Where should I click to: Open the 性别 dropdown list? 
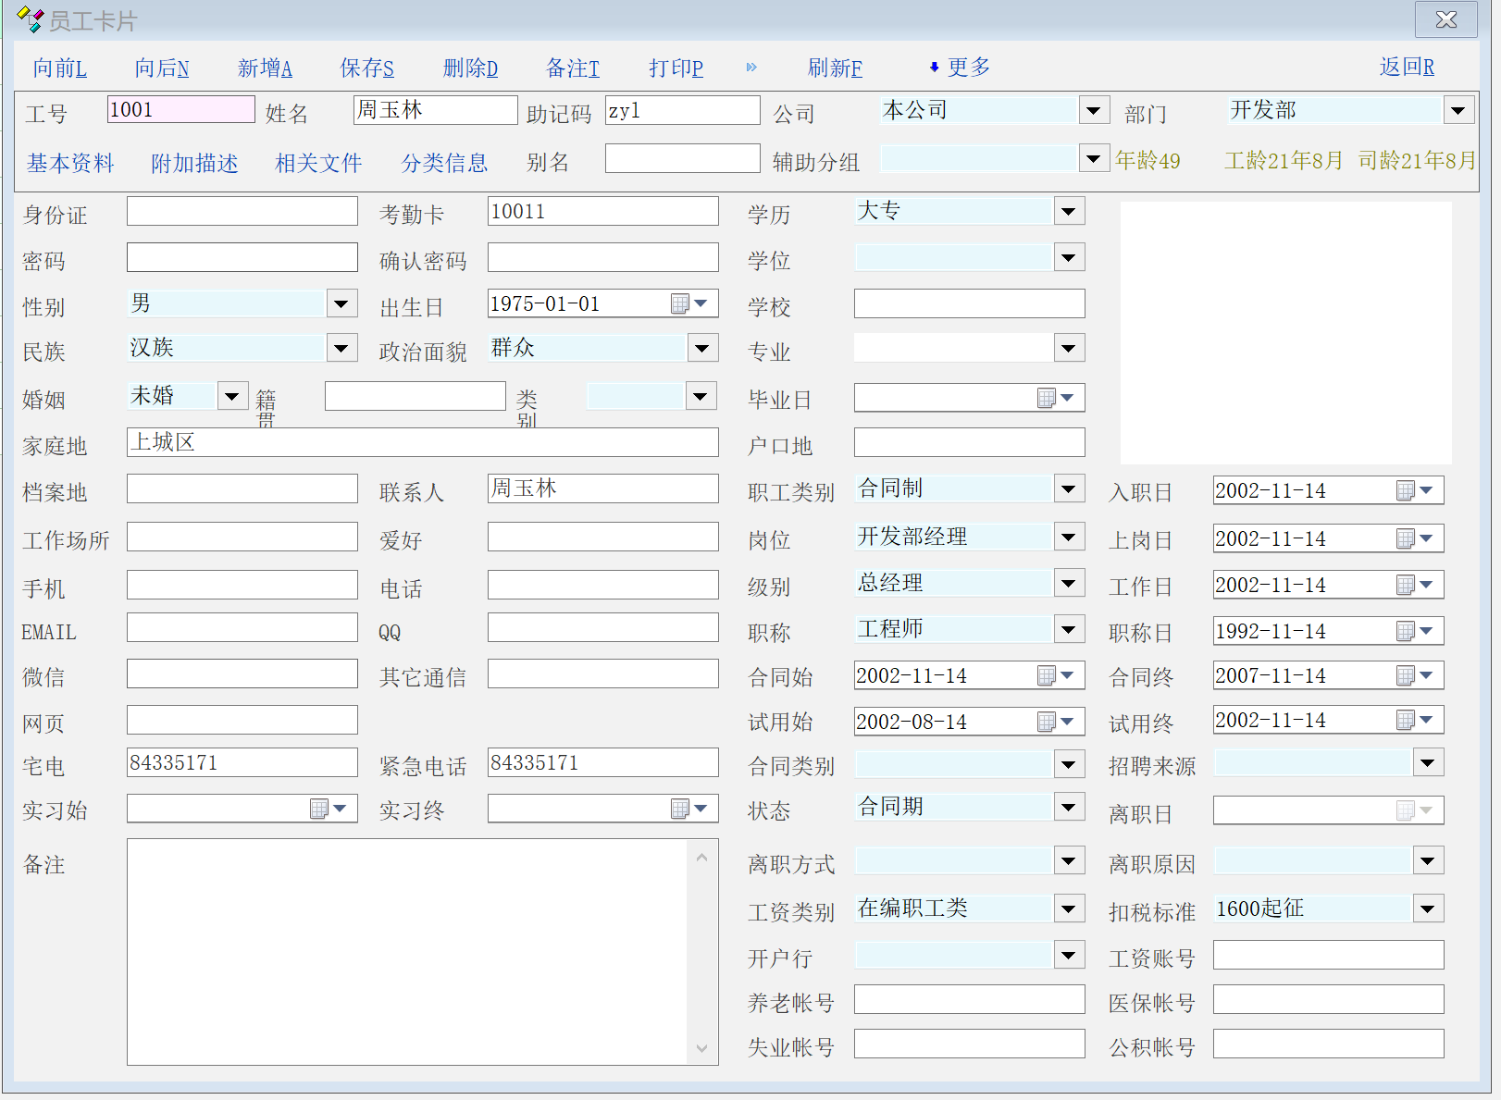[x=341, y=304]
